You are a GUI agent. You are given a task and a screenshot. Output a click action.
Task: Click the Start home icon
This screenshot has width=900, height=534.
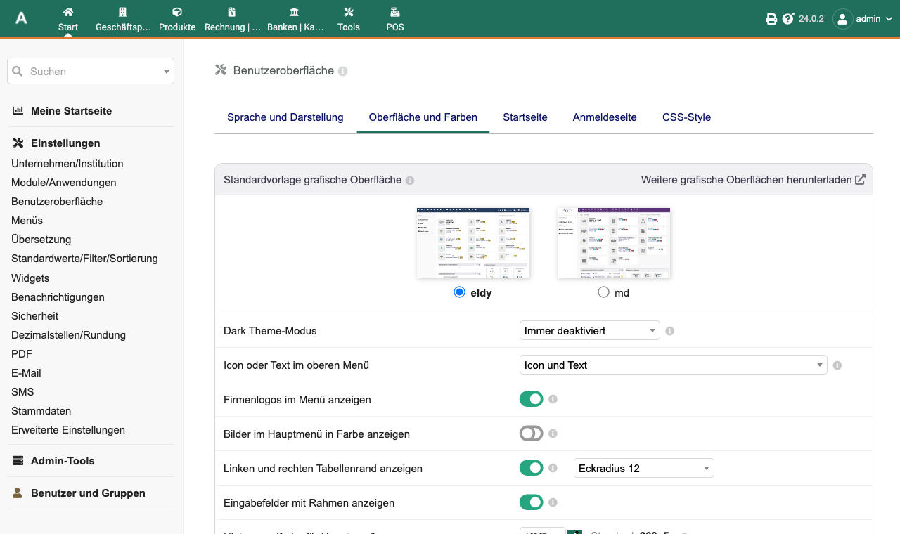tap(68, 12)
